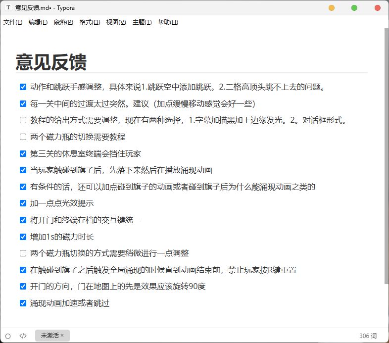Uncheck 有条件的话 task checkbox
Screen dimensions: 389x343
pyautogui.click(x=23, y=187)
